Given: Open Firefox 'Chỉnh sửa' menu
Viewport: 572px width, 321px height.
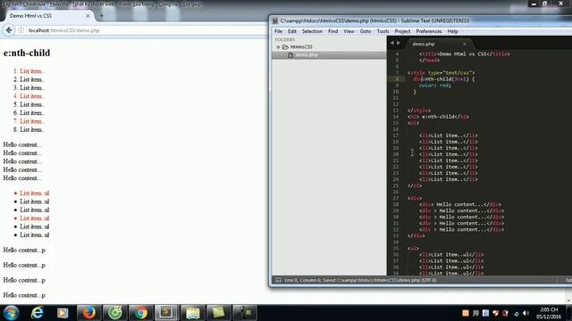Looking at the screenshot, I should (x=34, y=4).
